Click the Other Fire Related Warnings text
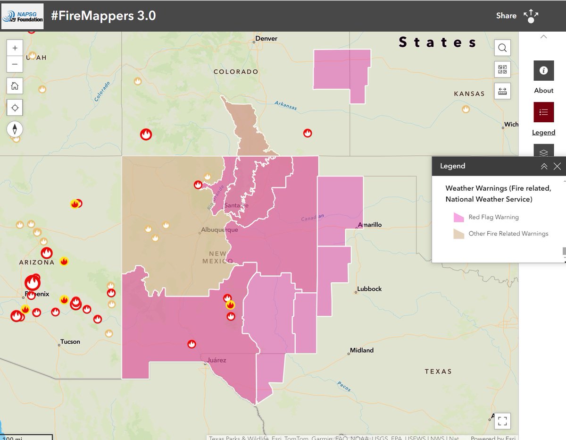The height and width of the screenshot is (440, 566). click(x=508, y=234)
